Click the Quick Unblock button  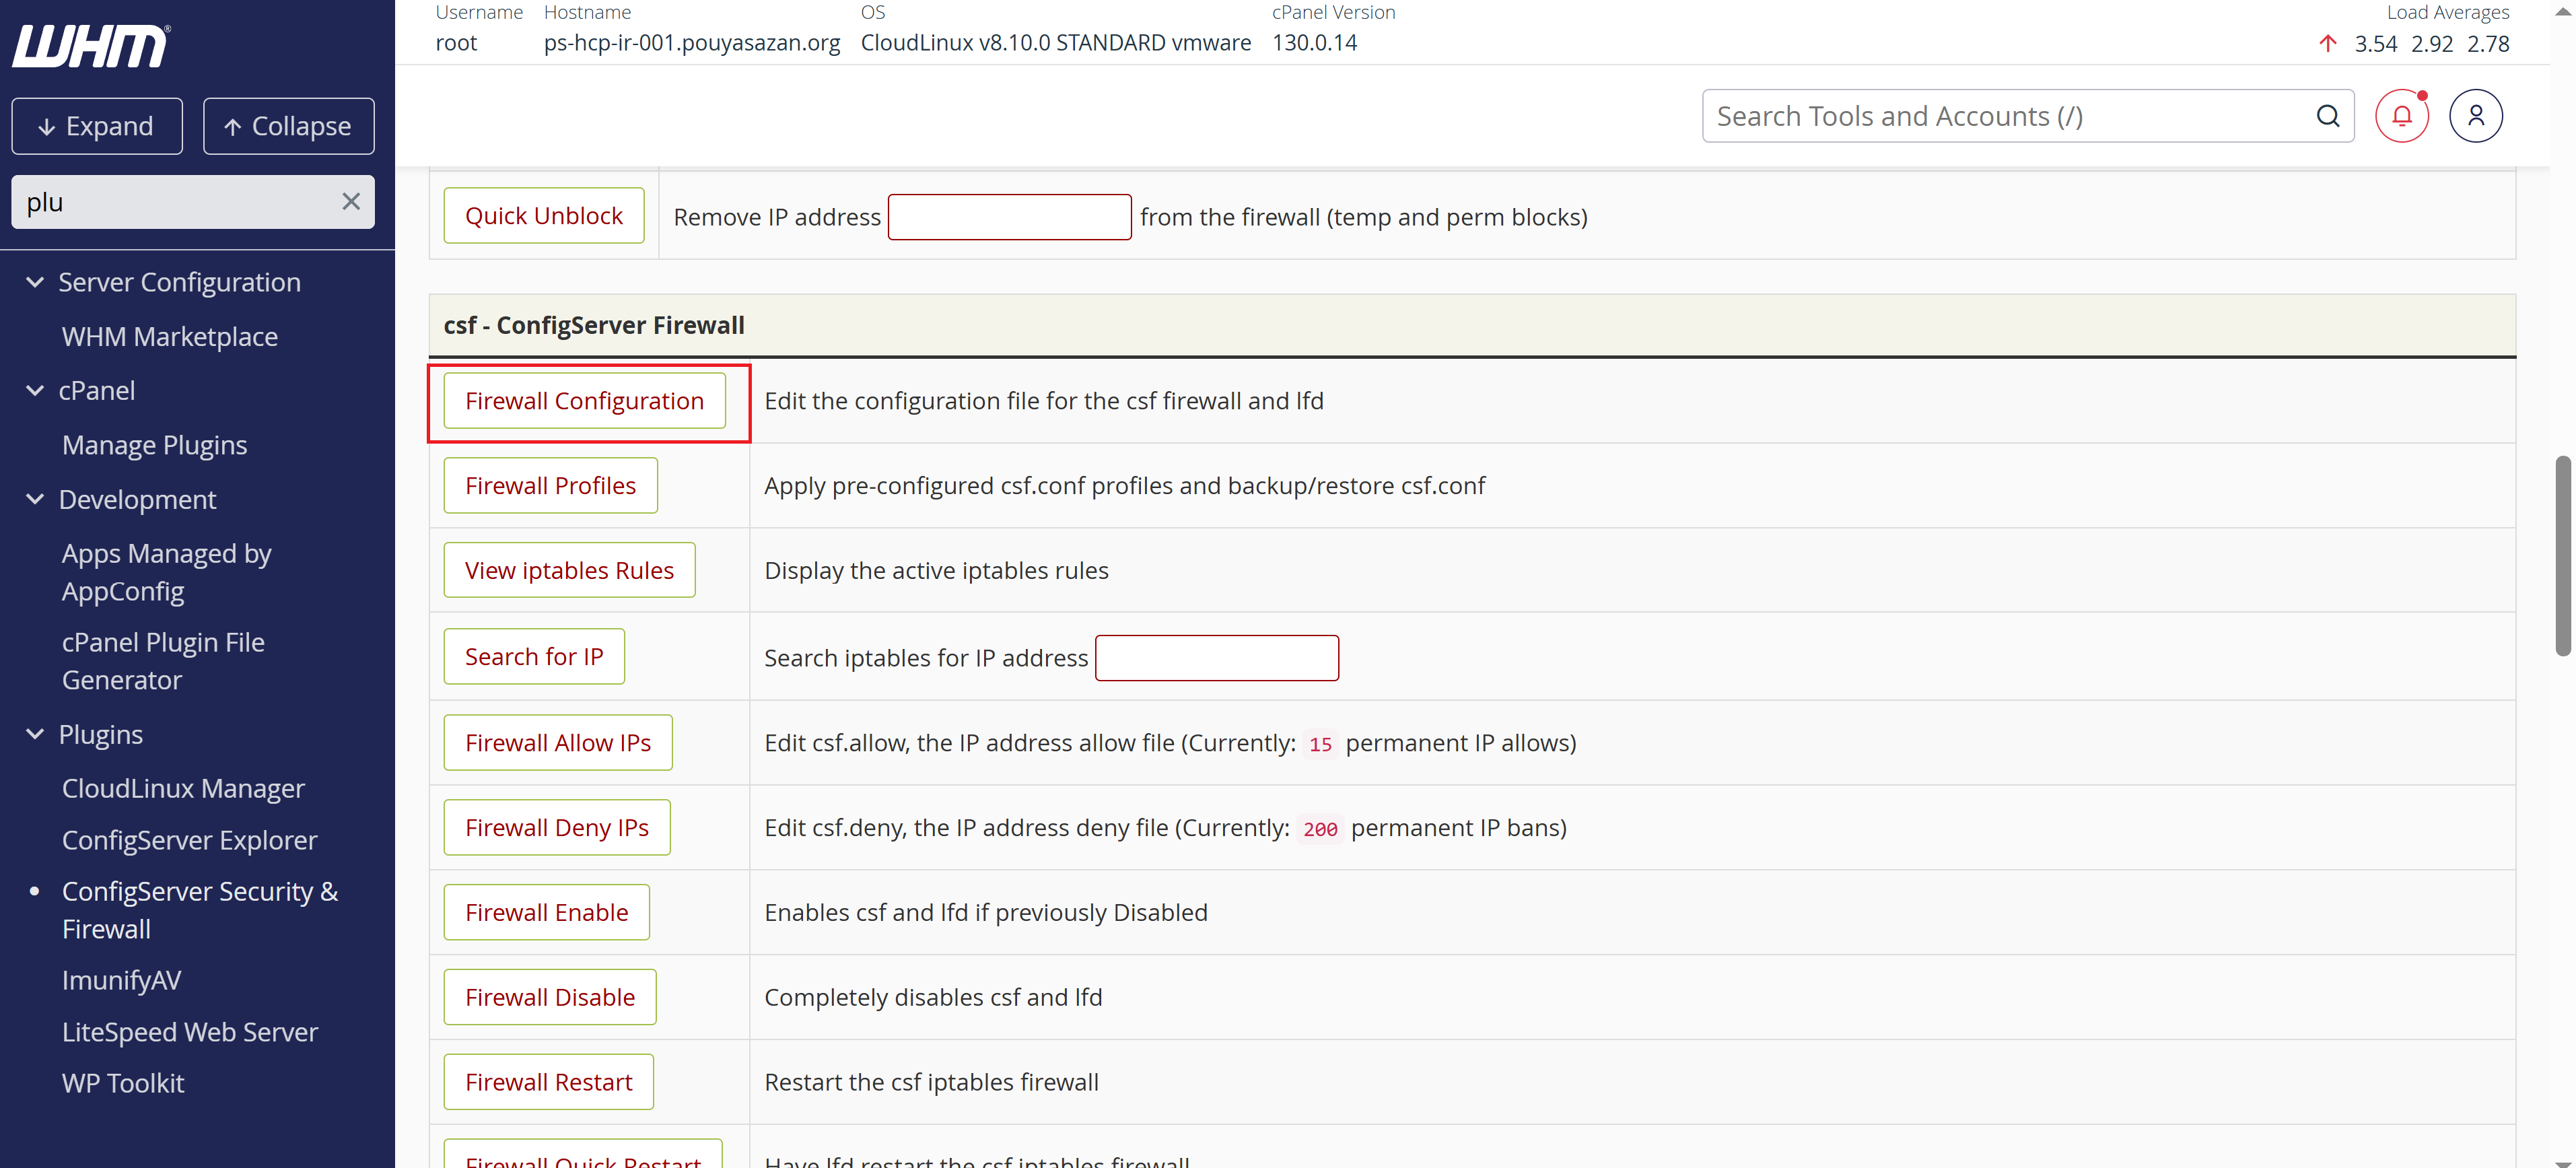point(543,215)
